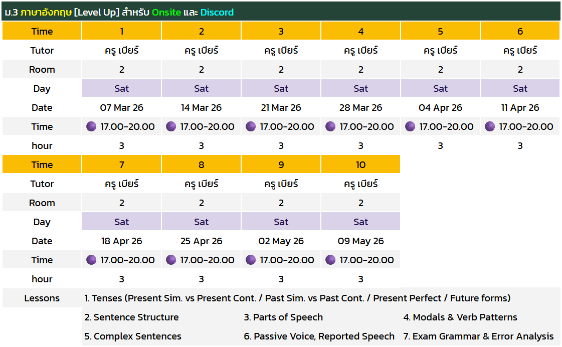Select session 1 column header
This screenshot has height=347, width=562.
point(121,31)
